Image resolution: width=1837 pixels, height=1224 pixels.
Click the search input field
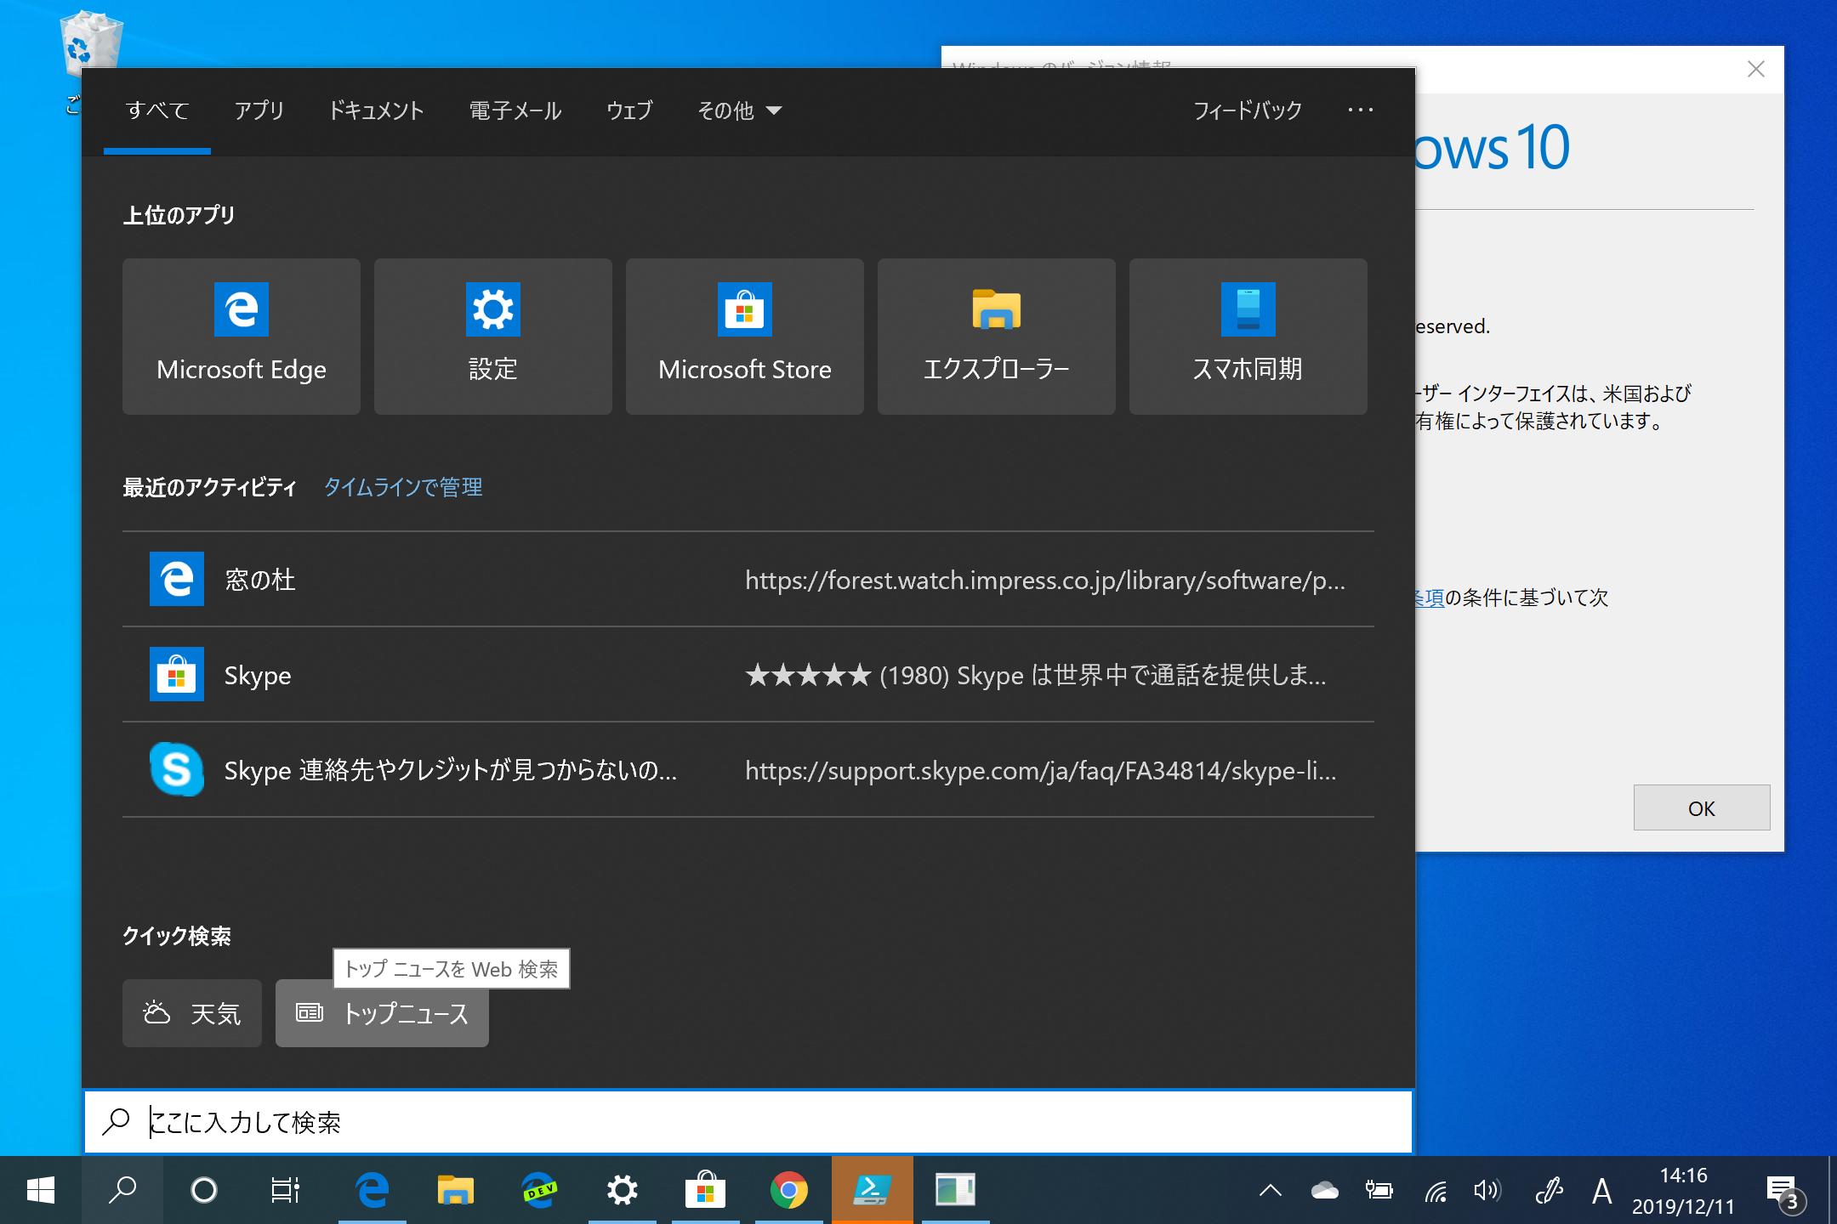click(x=595, y=1122)
